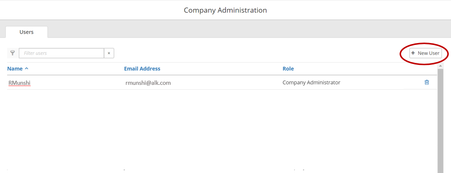This screenshot has width=451, height=173.
Task: Clear the filter with the × button
Action: click(109, 53)
